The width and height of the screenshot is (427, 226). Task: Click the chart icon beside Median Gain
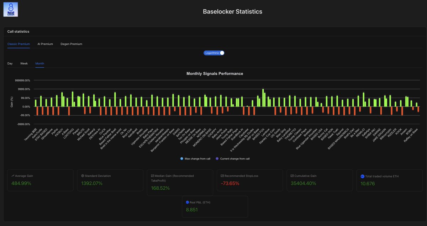[153, 176]
